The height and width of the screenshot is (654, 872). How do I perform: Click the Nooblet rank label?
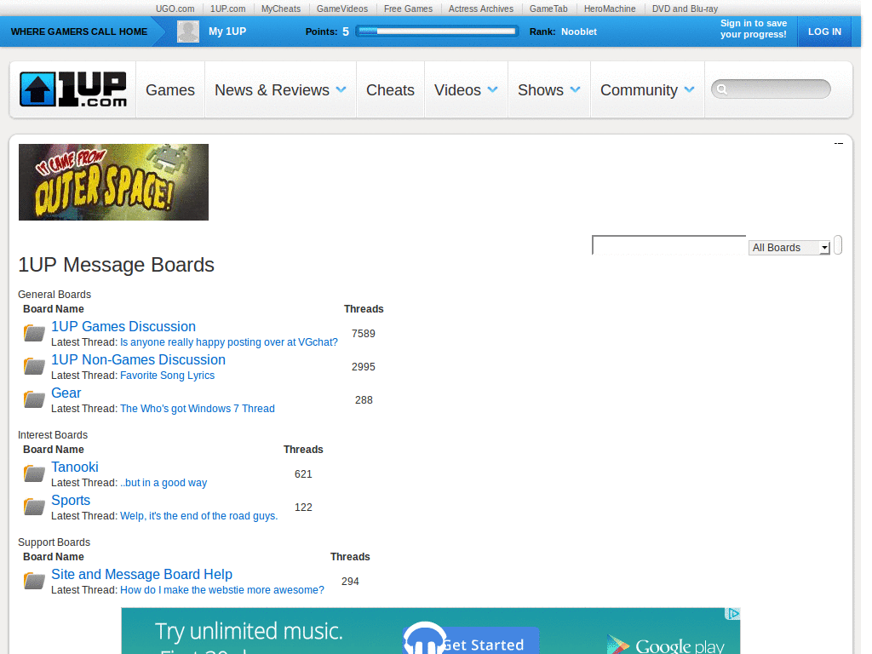579,32
